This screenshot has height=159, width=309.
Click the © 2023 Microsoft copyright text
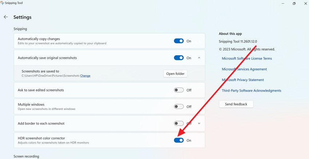247,49
